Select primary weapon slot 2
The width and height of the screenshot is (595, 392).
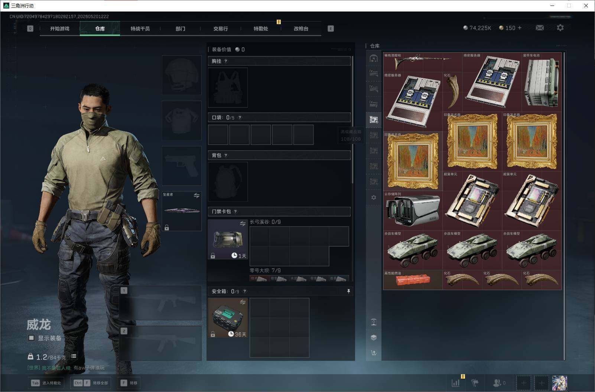[160, 343]
